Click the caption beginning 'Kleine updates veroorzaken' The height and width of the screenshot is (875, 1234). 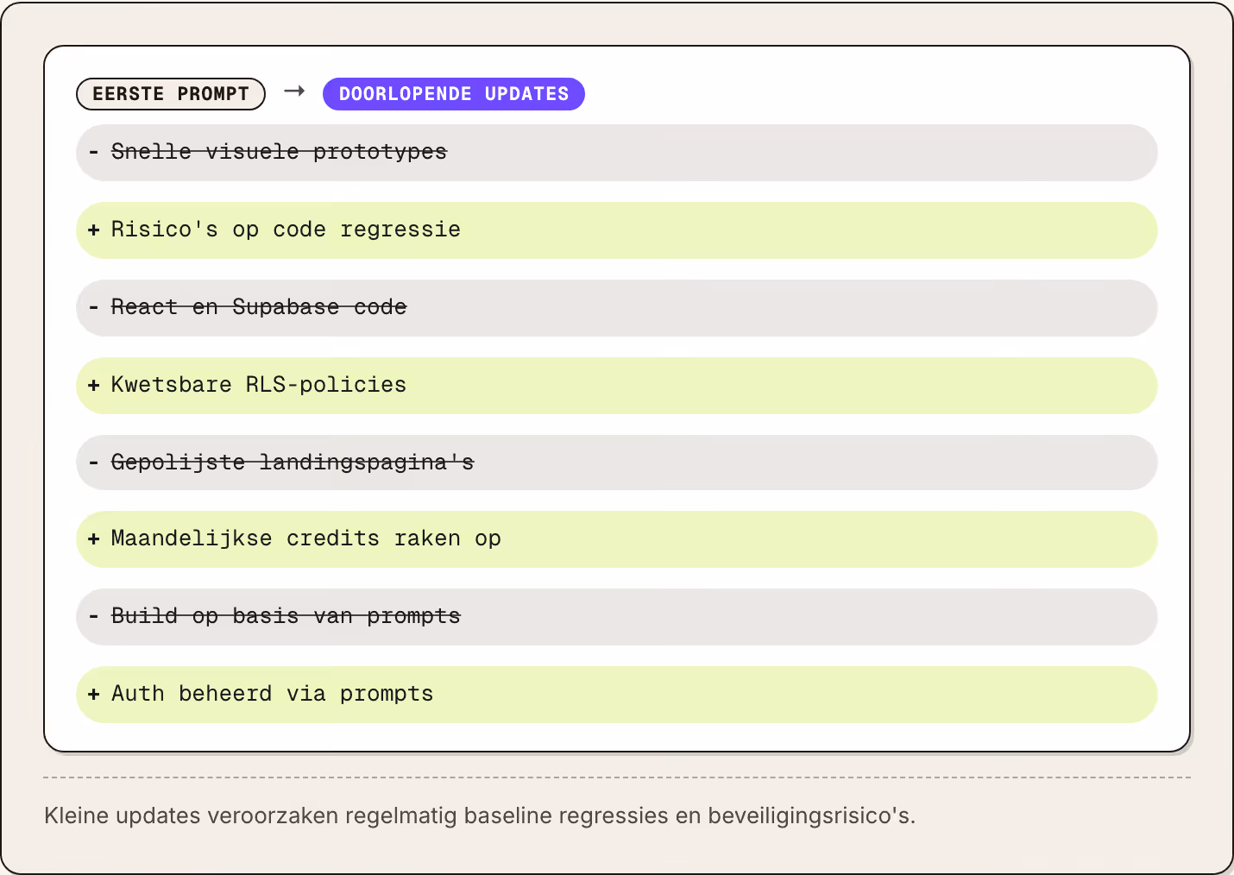coord(480,815)
